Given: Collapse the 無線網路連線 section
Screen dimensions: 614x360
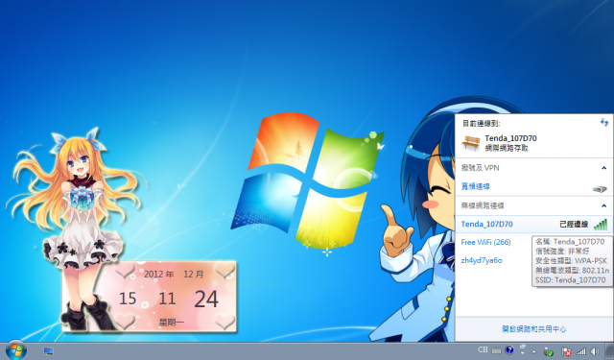Looking at the screenshot, I should click(x=603, y=205).
